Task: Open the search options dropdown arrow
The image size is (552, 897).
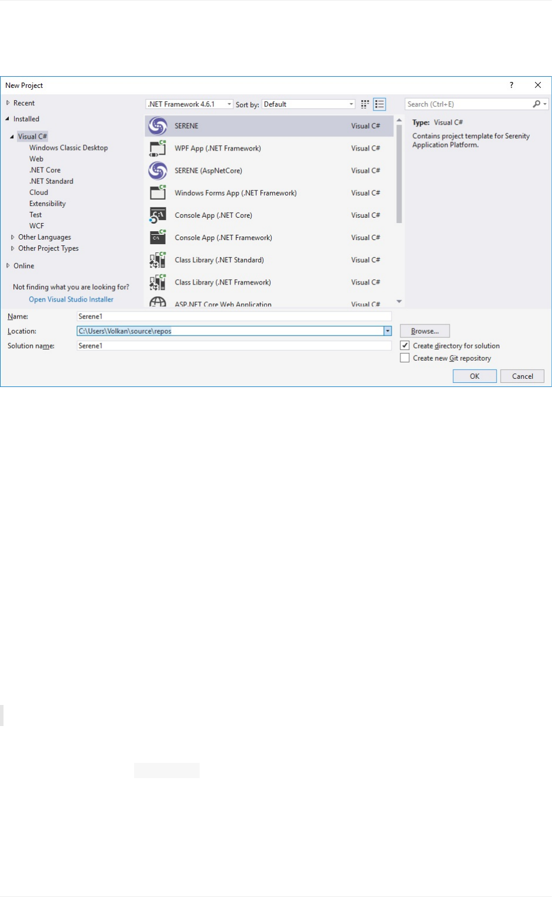Action: pos(545,104)
